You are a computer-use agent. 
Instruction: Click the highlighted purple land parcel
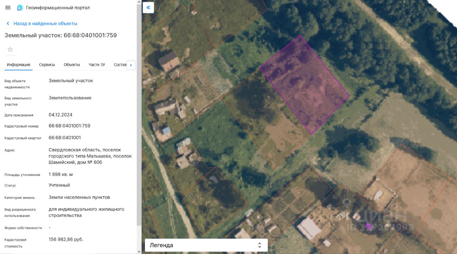pos(304,85)
